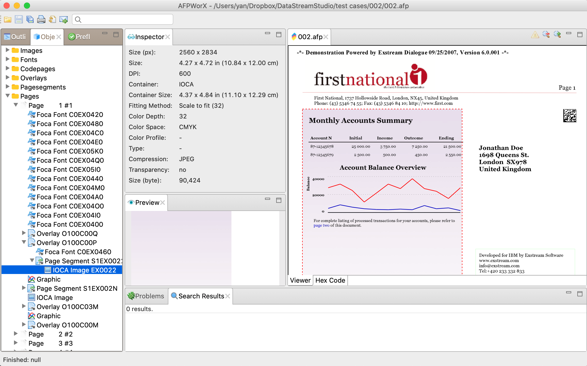
Task: Click the Compression value JPEG
Action: 186,159
